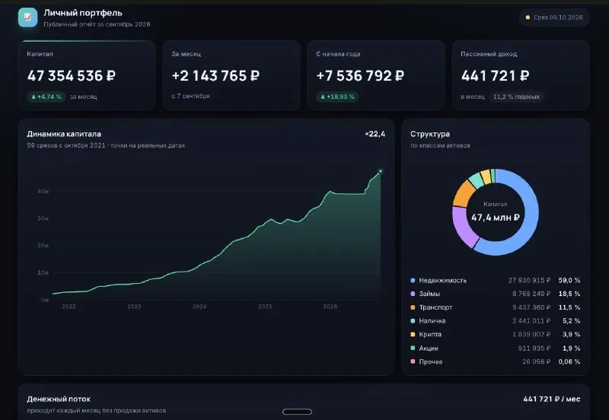
Task: Click the 47,4 млн ₽ donut center value
Action: (496, 218)
